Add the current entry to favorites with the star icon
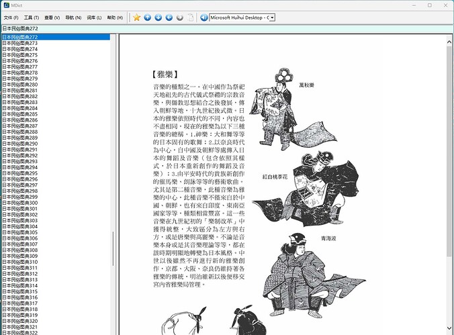The width and height of the screenshot is (454, 335). [x=136, y=17]
